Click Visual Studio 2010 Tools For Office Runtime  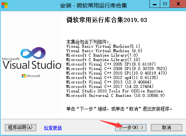pos(115,91)
